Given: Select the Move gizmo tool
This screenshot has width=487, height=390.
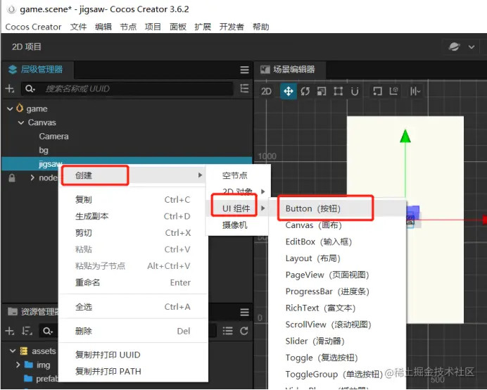Looking at the screenshot, I should pos(289,92).
